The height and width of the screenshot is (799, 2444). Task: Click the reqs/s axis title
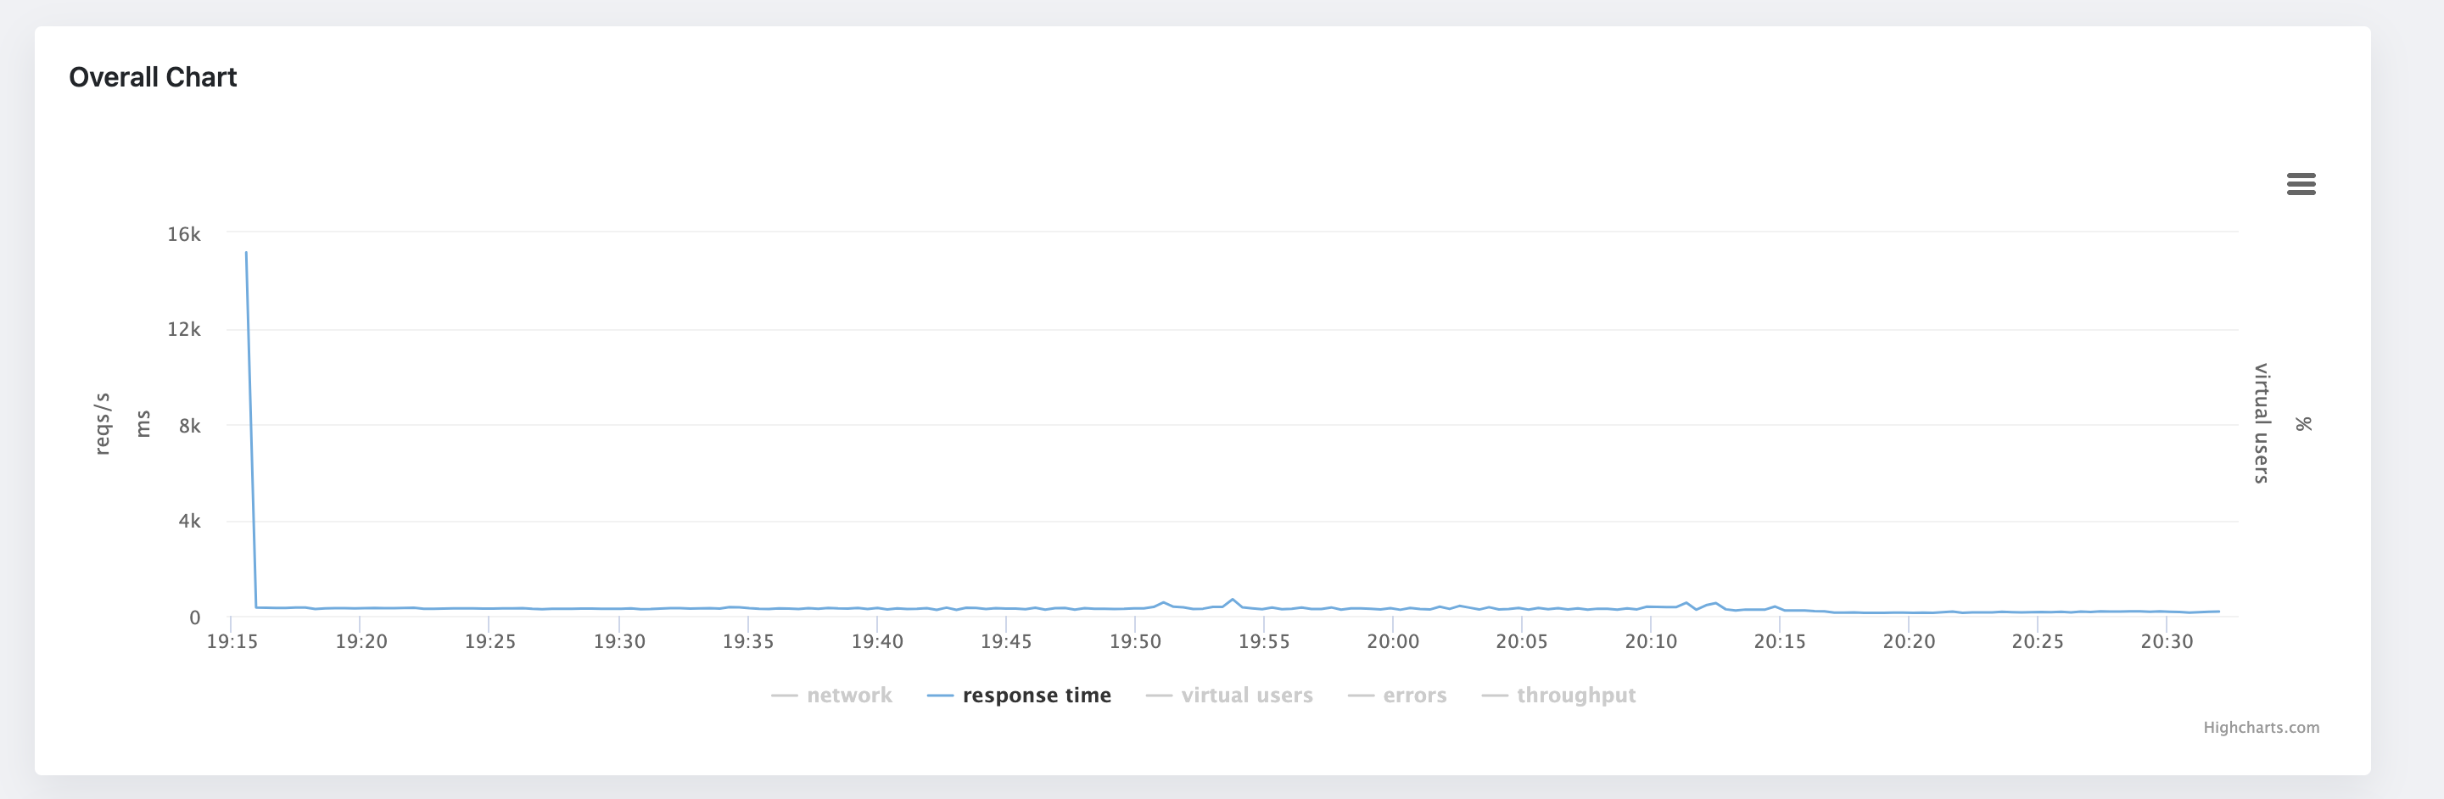(x=103, y=423)
